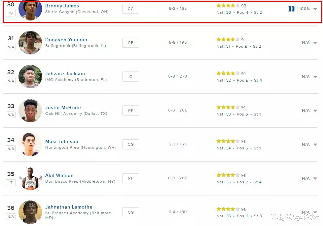Click the Duke logo beside Bronny James

pyautogui.click(x=291, y=9)
